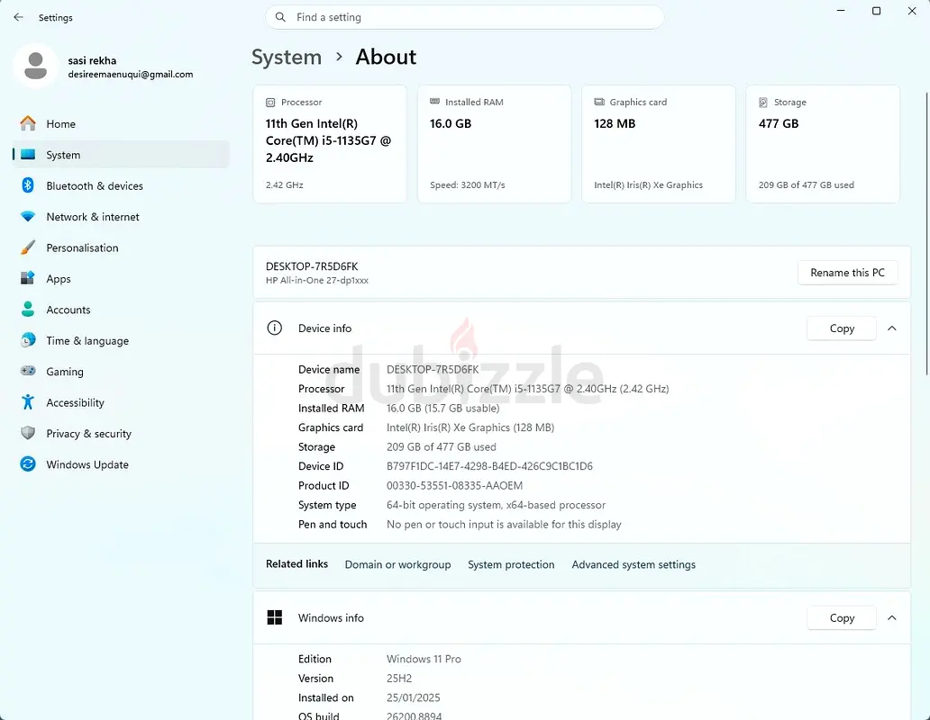Collapse the Windows info section chevron
Screen dimensions: 930x720
[x=891, y=617]
